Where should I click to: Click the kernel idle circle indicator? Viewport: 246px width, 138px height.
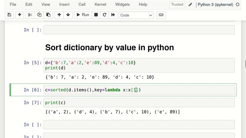pyautogui.click(x=238, y=5)
